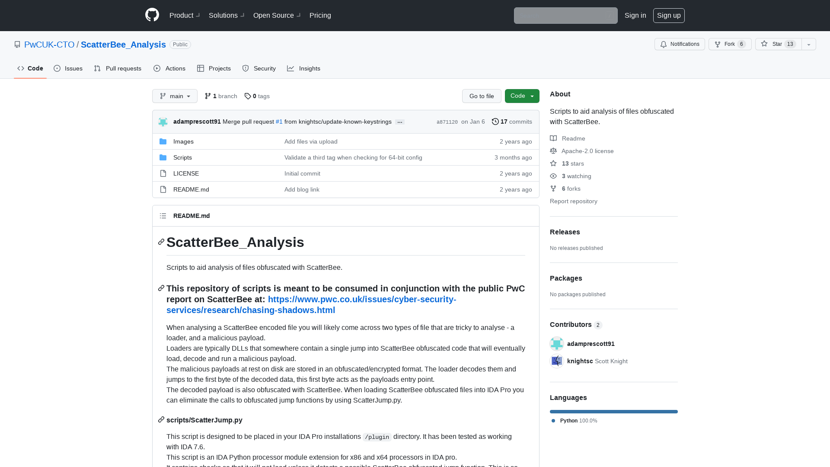
Task: Click the repository icon beside PwCUK-CTO
Action: point(17,45)
